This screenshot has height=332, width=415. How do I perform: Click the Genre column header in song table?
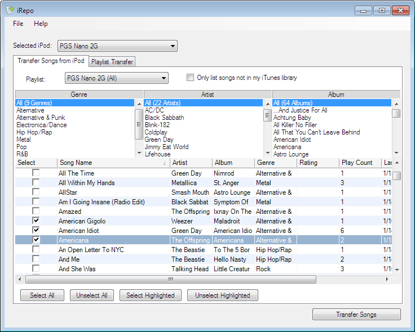coord(276,163)
